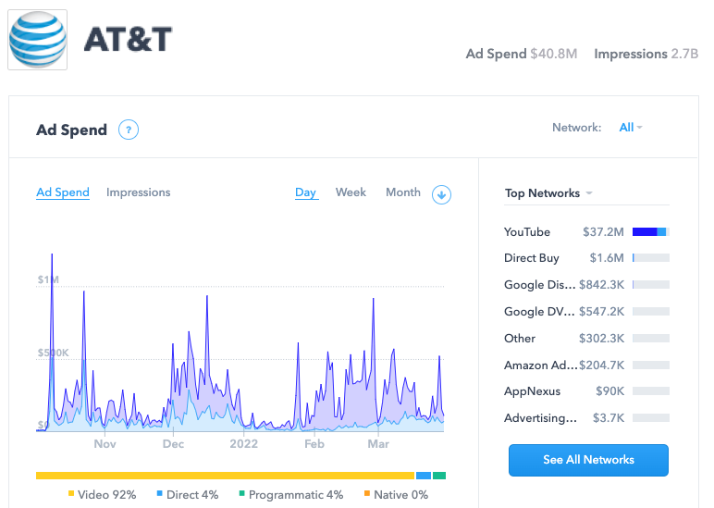This screenshot has width=714, height=508.
Task: Click the green Programmatic segment of breakdown bar
Action: 439,476
